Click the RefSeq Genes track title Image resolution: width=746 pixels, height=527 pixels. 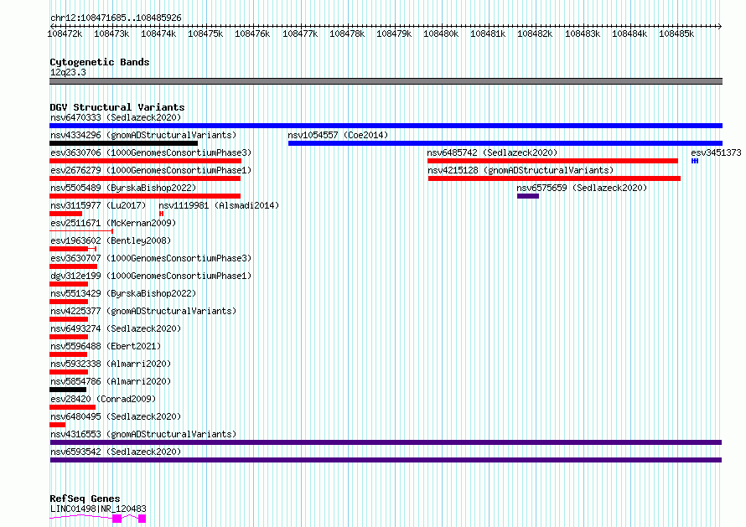pos(85,499)
